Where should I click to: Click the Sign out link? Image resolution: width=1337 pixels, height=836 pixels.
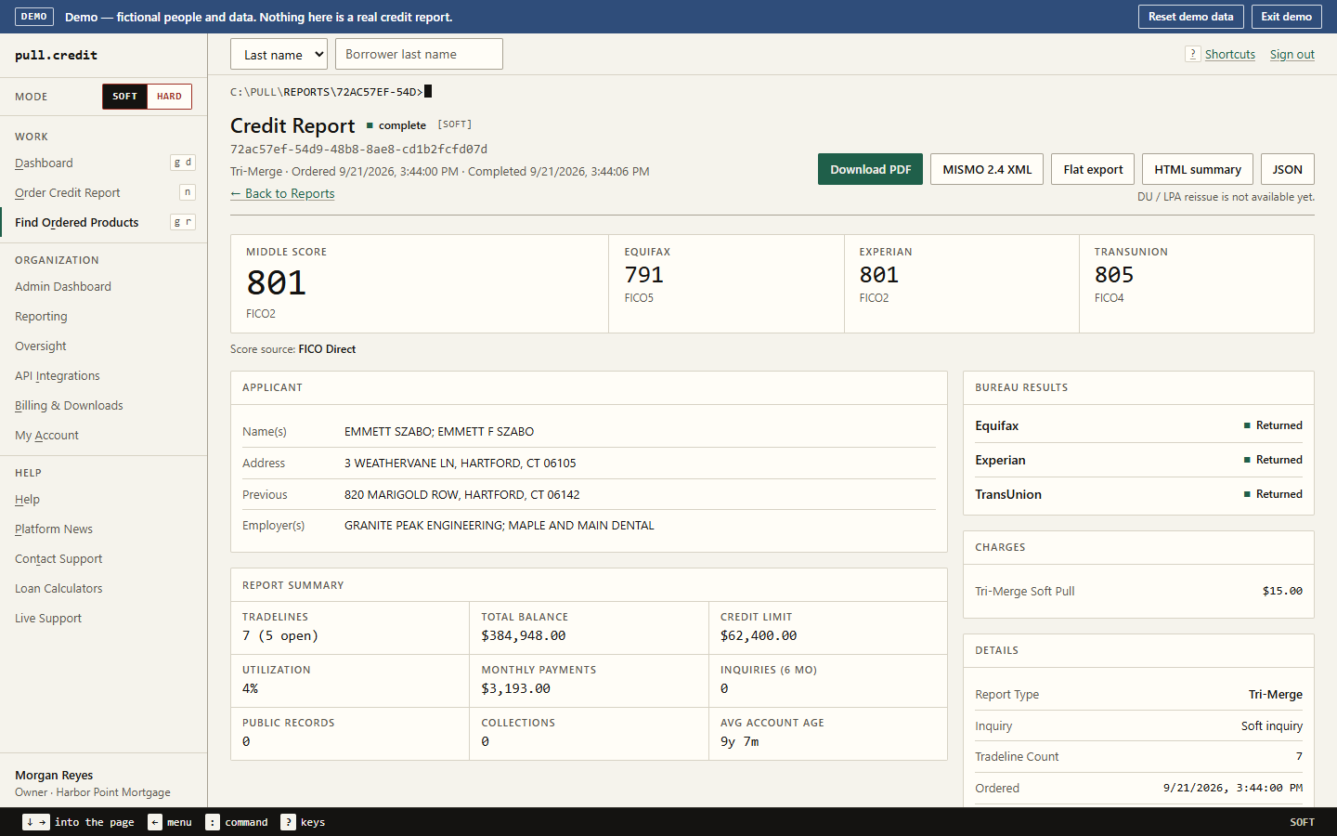(1292, 54)
